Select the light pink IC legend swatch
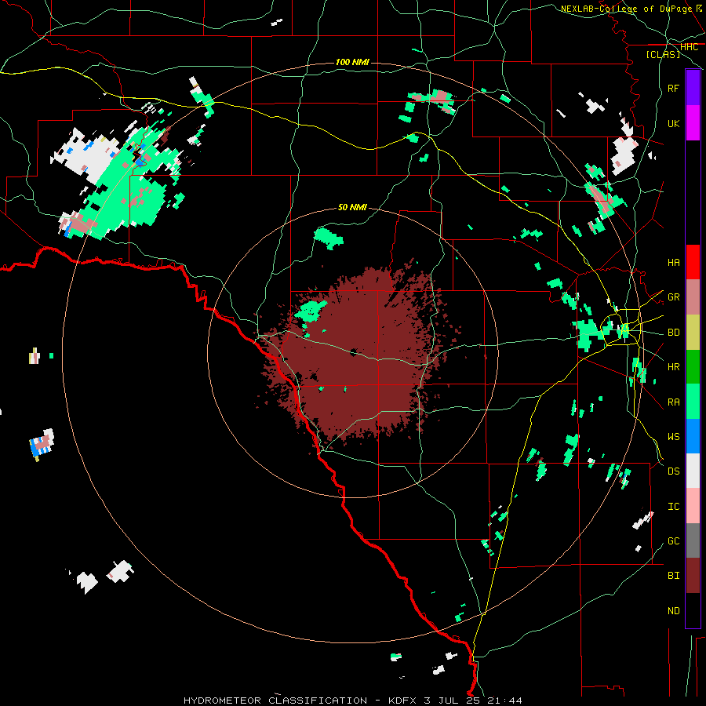The width and height of the screenshot is (706, 706). [693, 506]
